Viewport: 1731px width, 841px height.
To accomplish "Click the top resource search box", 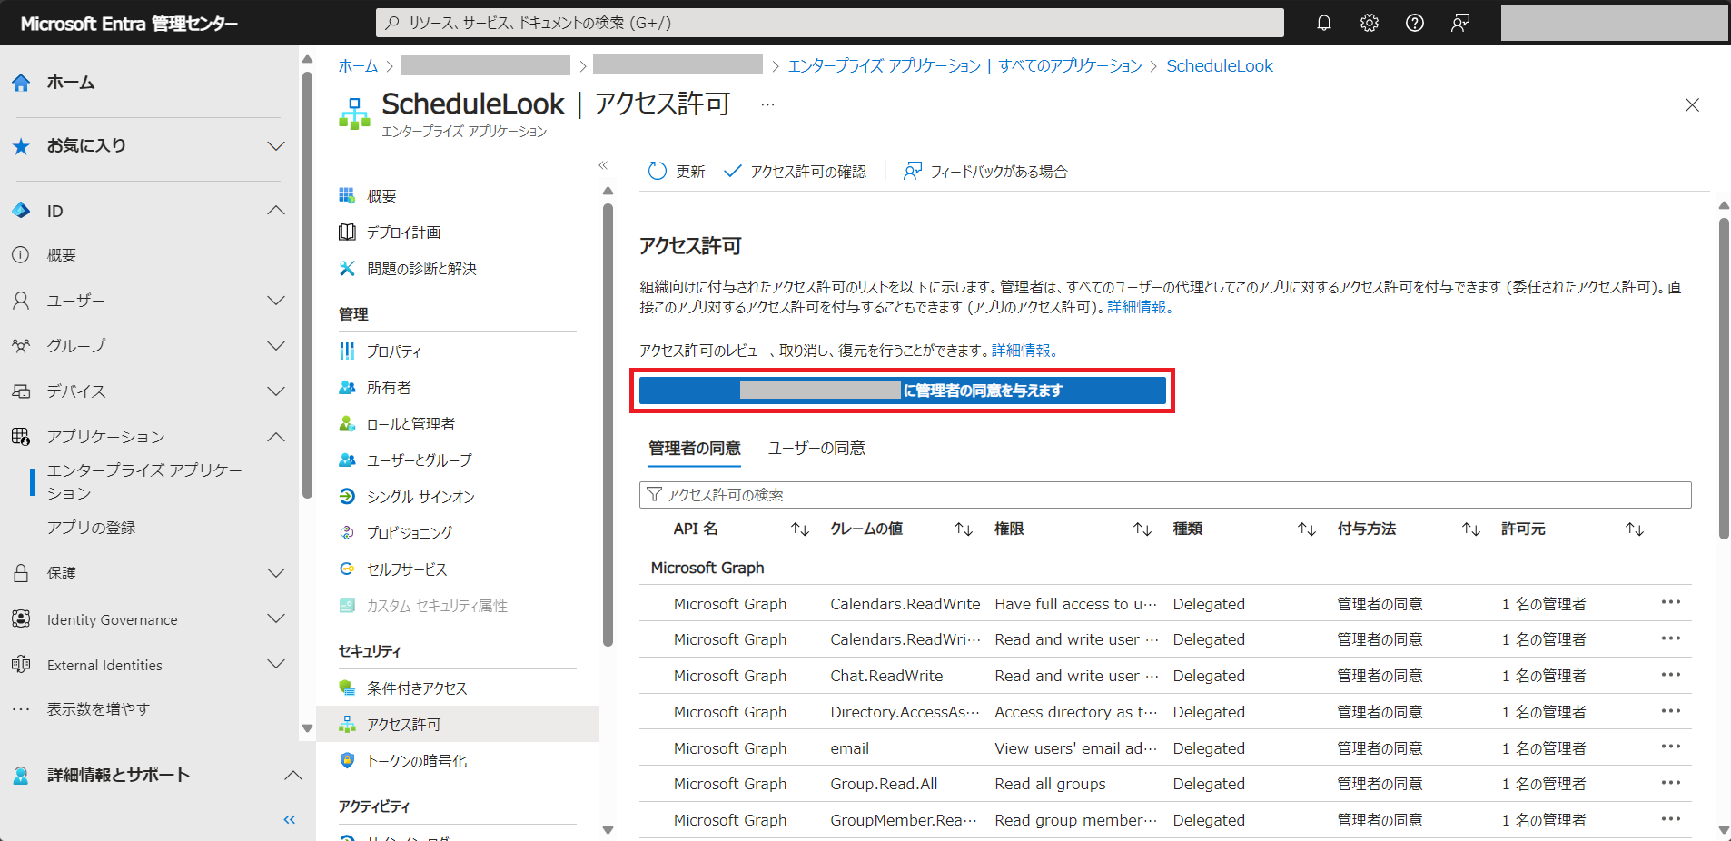I will click(x=829, y=23).
